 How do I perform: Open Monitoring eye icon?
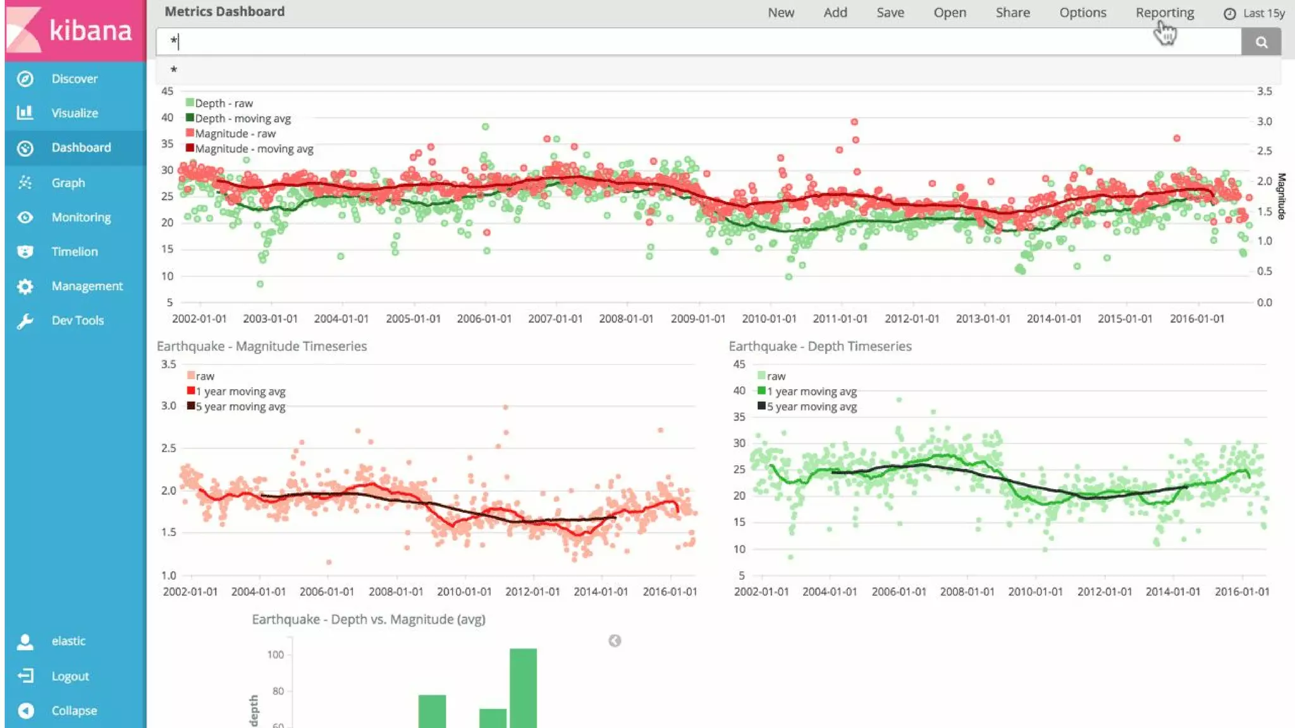(x=25, y=217)
